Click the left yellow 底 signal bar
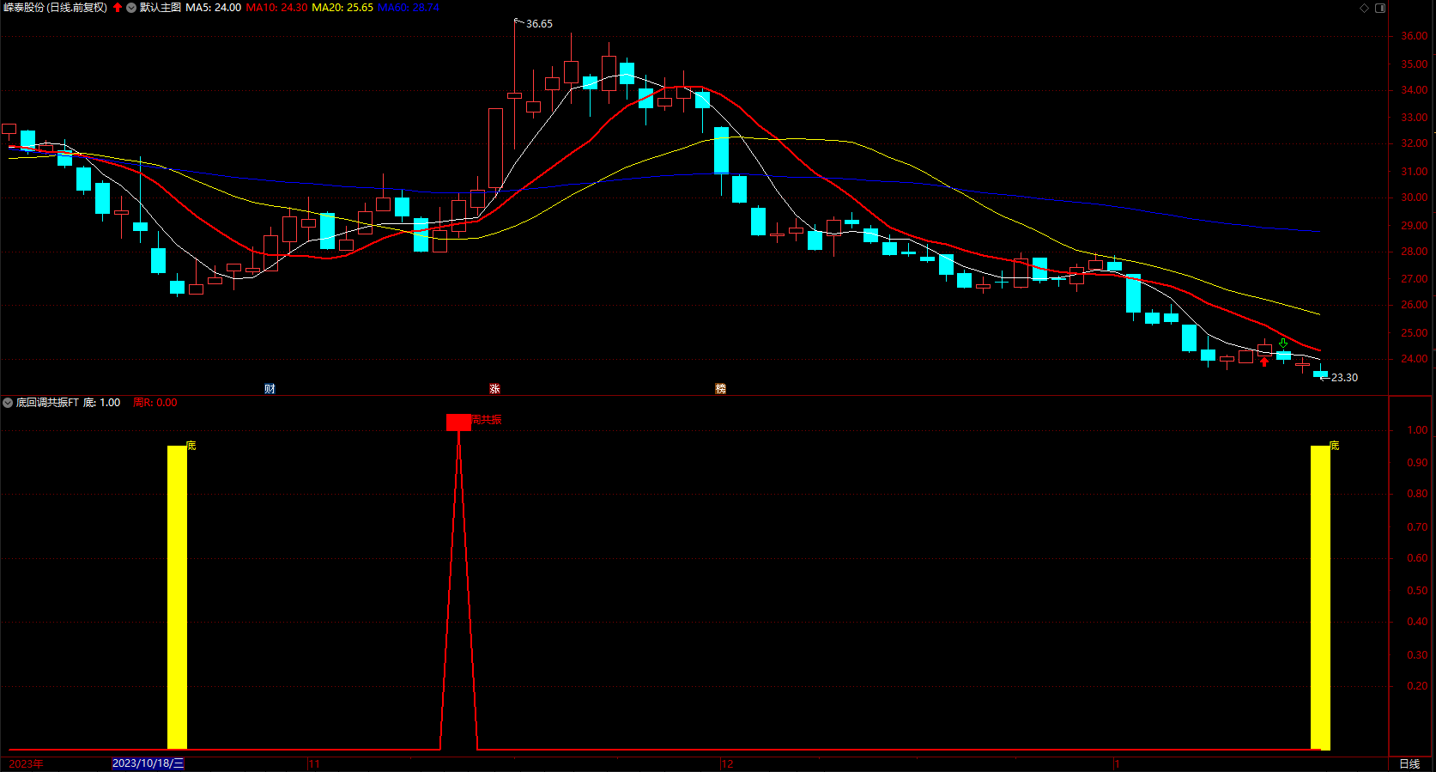Image resolution: width=1436 pixels, height=772 pixels. coord(177,597)
